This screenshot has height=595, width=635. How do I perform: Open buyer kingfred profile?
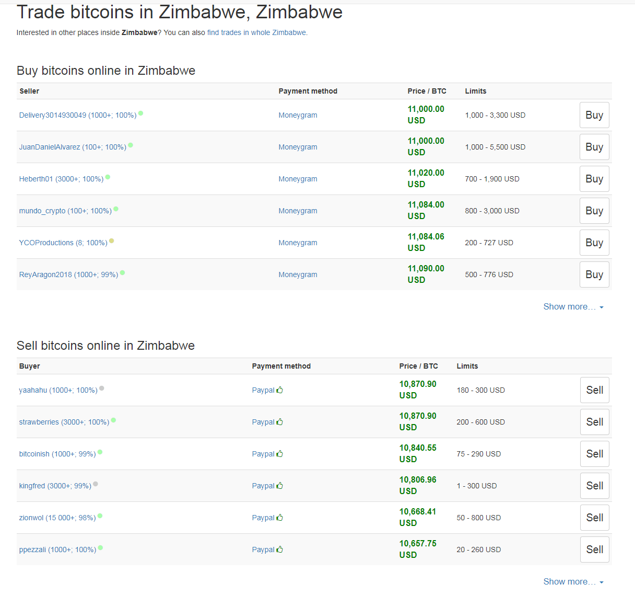click(55, 486)
